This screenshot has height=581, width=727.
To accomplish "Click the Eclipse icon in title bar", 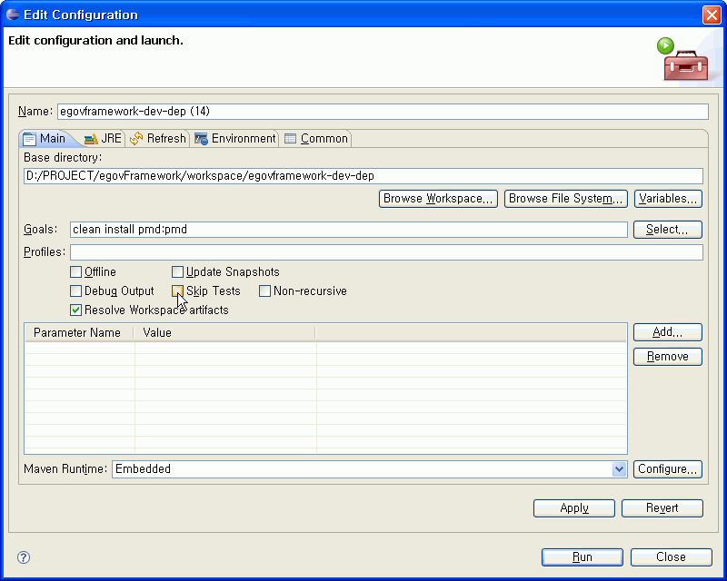I will (x=13, y=15).
